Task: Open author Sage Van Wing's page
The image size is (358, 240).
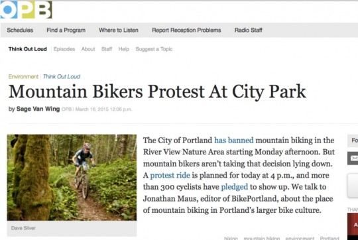Action: pos(38,109)
